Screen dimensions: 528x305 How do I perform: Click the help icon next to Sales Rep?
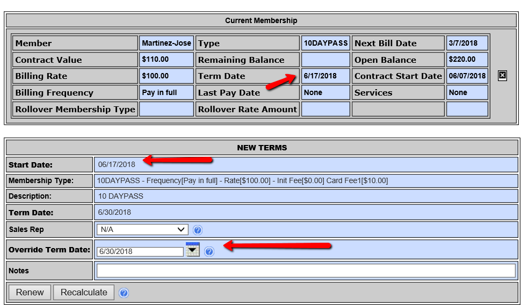click(198, 230)
